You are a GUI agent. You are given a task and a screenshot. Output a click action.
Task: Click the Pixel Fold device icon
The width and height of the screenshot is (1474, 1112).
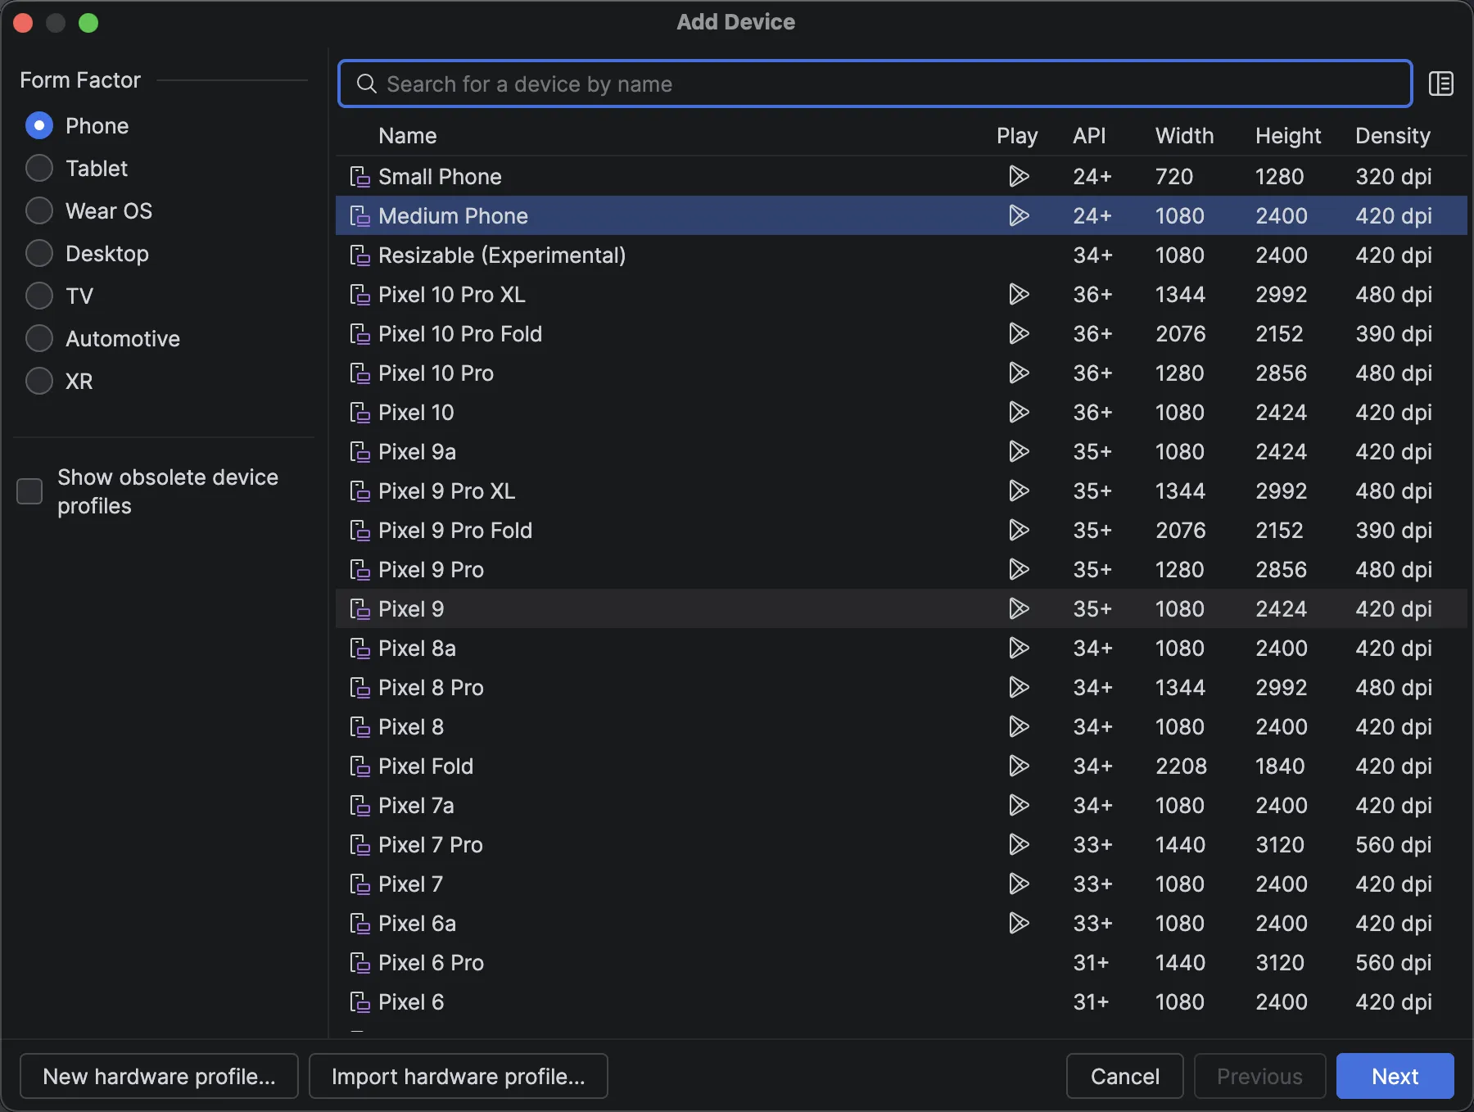coord(360,766)
